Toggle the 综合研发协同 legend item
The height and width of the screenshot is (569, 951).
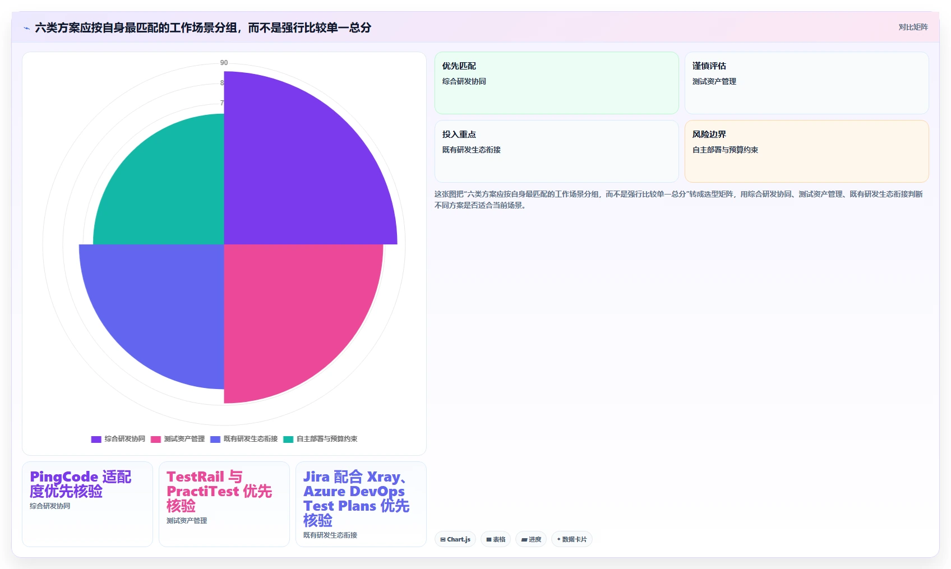[x=118, y=439]
